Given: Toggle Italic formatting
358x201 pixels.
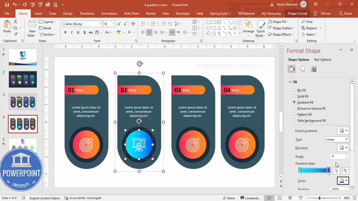Looking at the screenshot, I should [x=72, y=32].
